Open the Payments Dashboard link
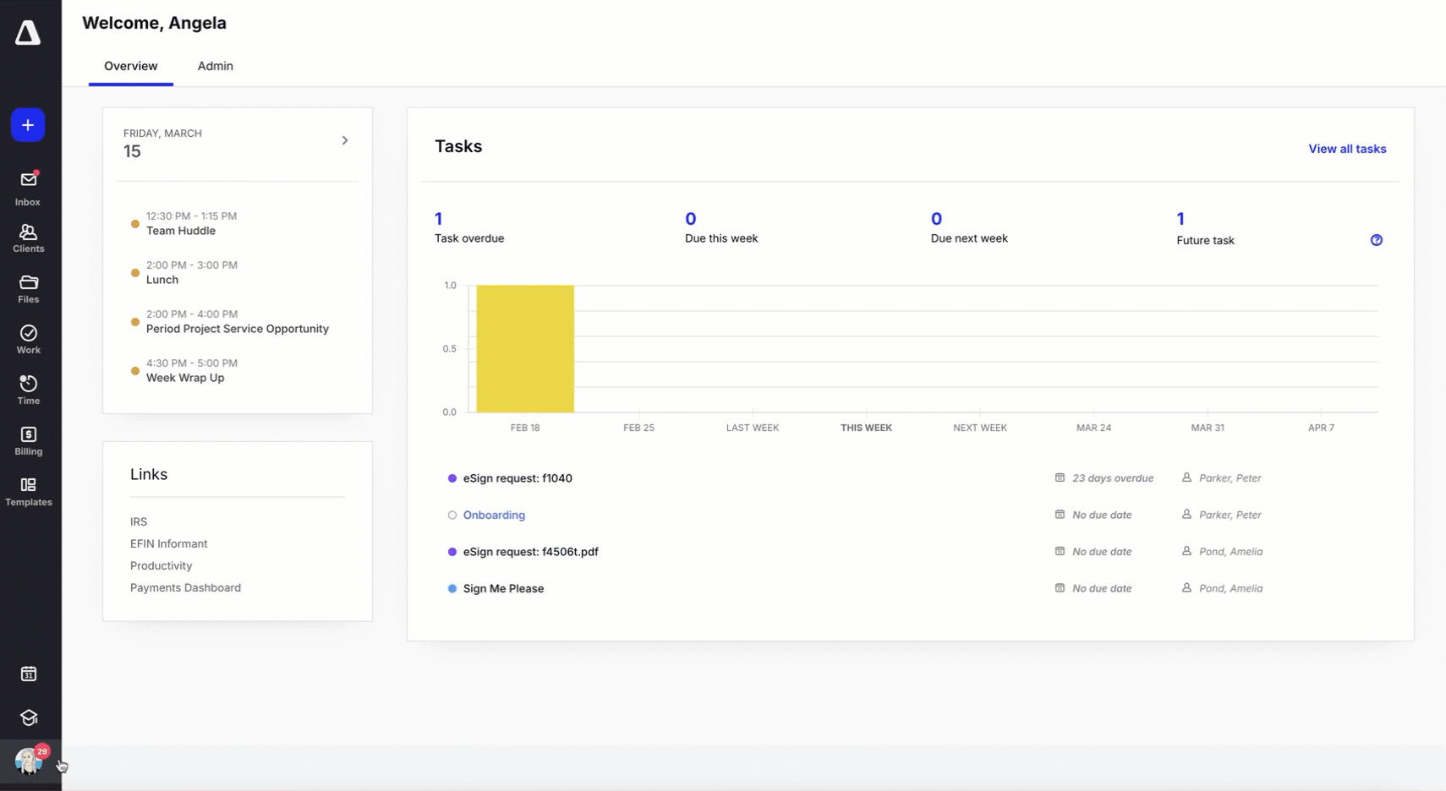 [x=185, y=588]
